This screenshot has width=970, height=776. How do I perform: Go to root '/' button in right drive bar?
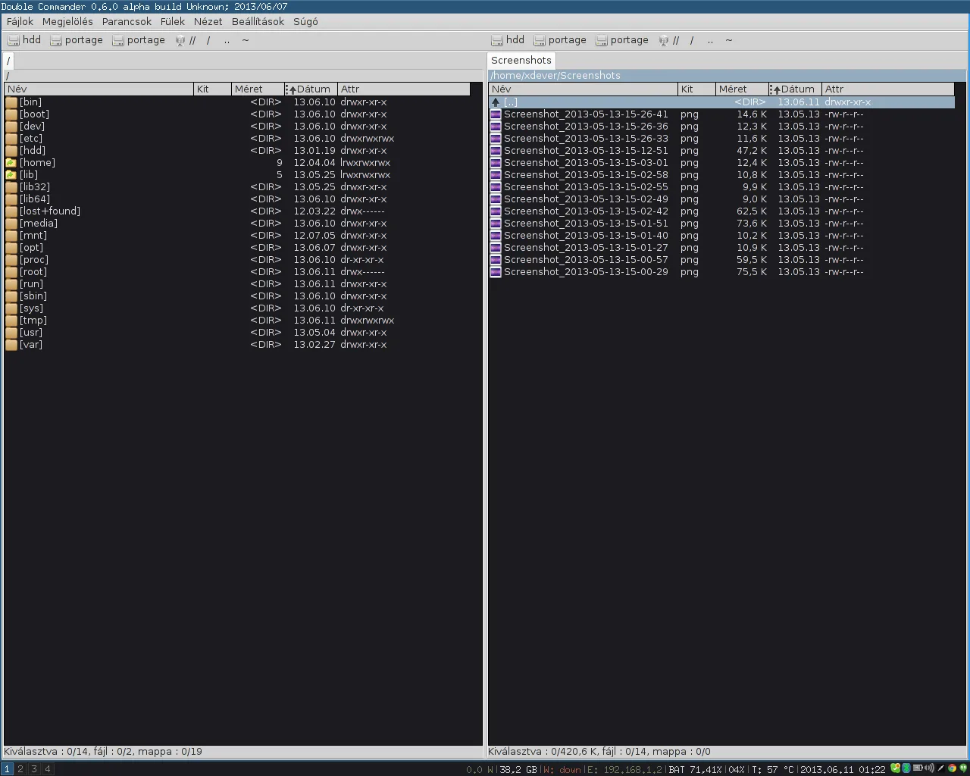692,40
